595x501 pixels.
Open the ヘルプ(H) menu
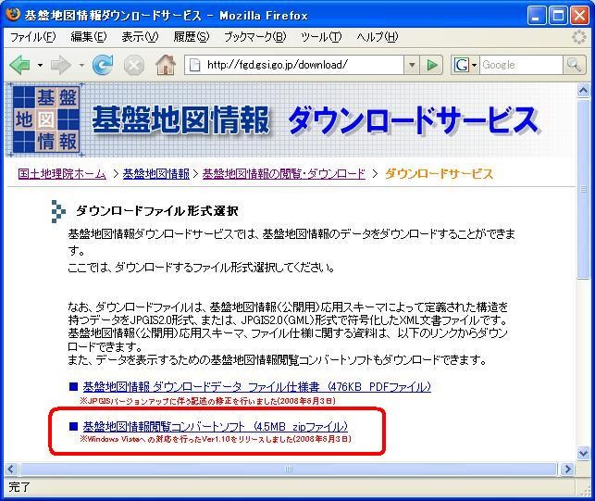coord(378,37)
